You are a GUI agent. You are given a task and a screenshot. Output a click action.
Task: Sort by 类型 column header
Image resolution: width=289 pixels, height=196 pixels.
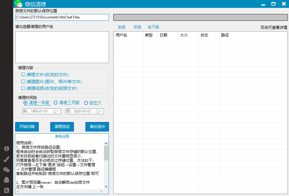point(151,35)
